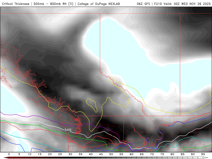Click the 'F210 Valid: 00Z WED NOV 26 2025' text

click(182, 4)
